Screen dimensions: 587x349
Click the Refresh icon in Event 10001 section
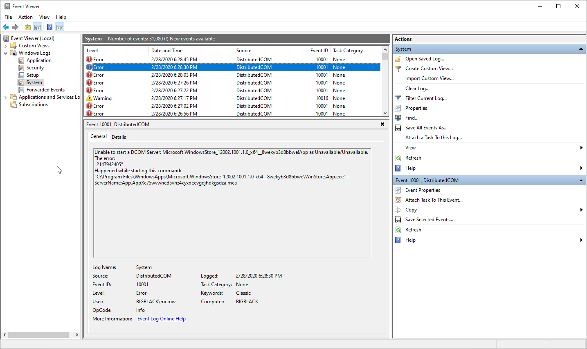[x=398, y=230]
